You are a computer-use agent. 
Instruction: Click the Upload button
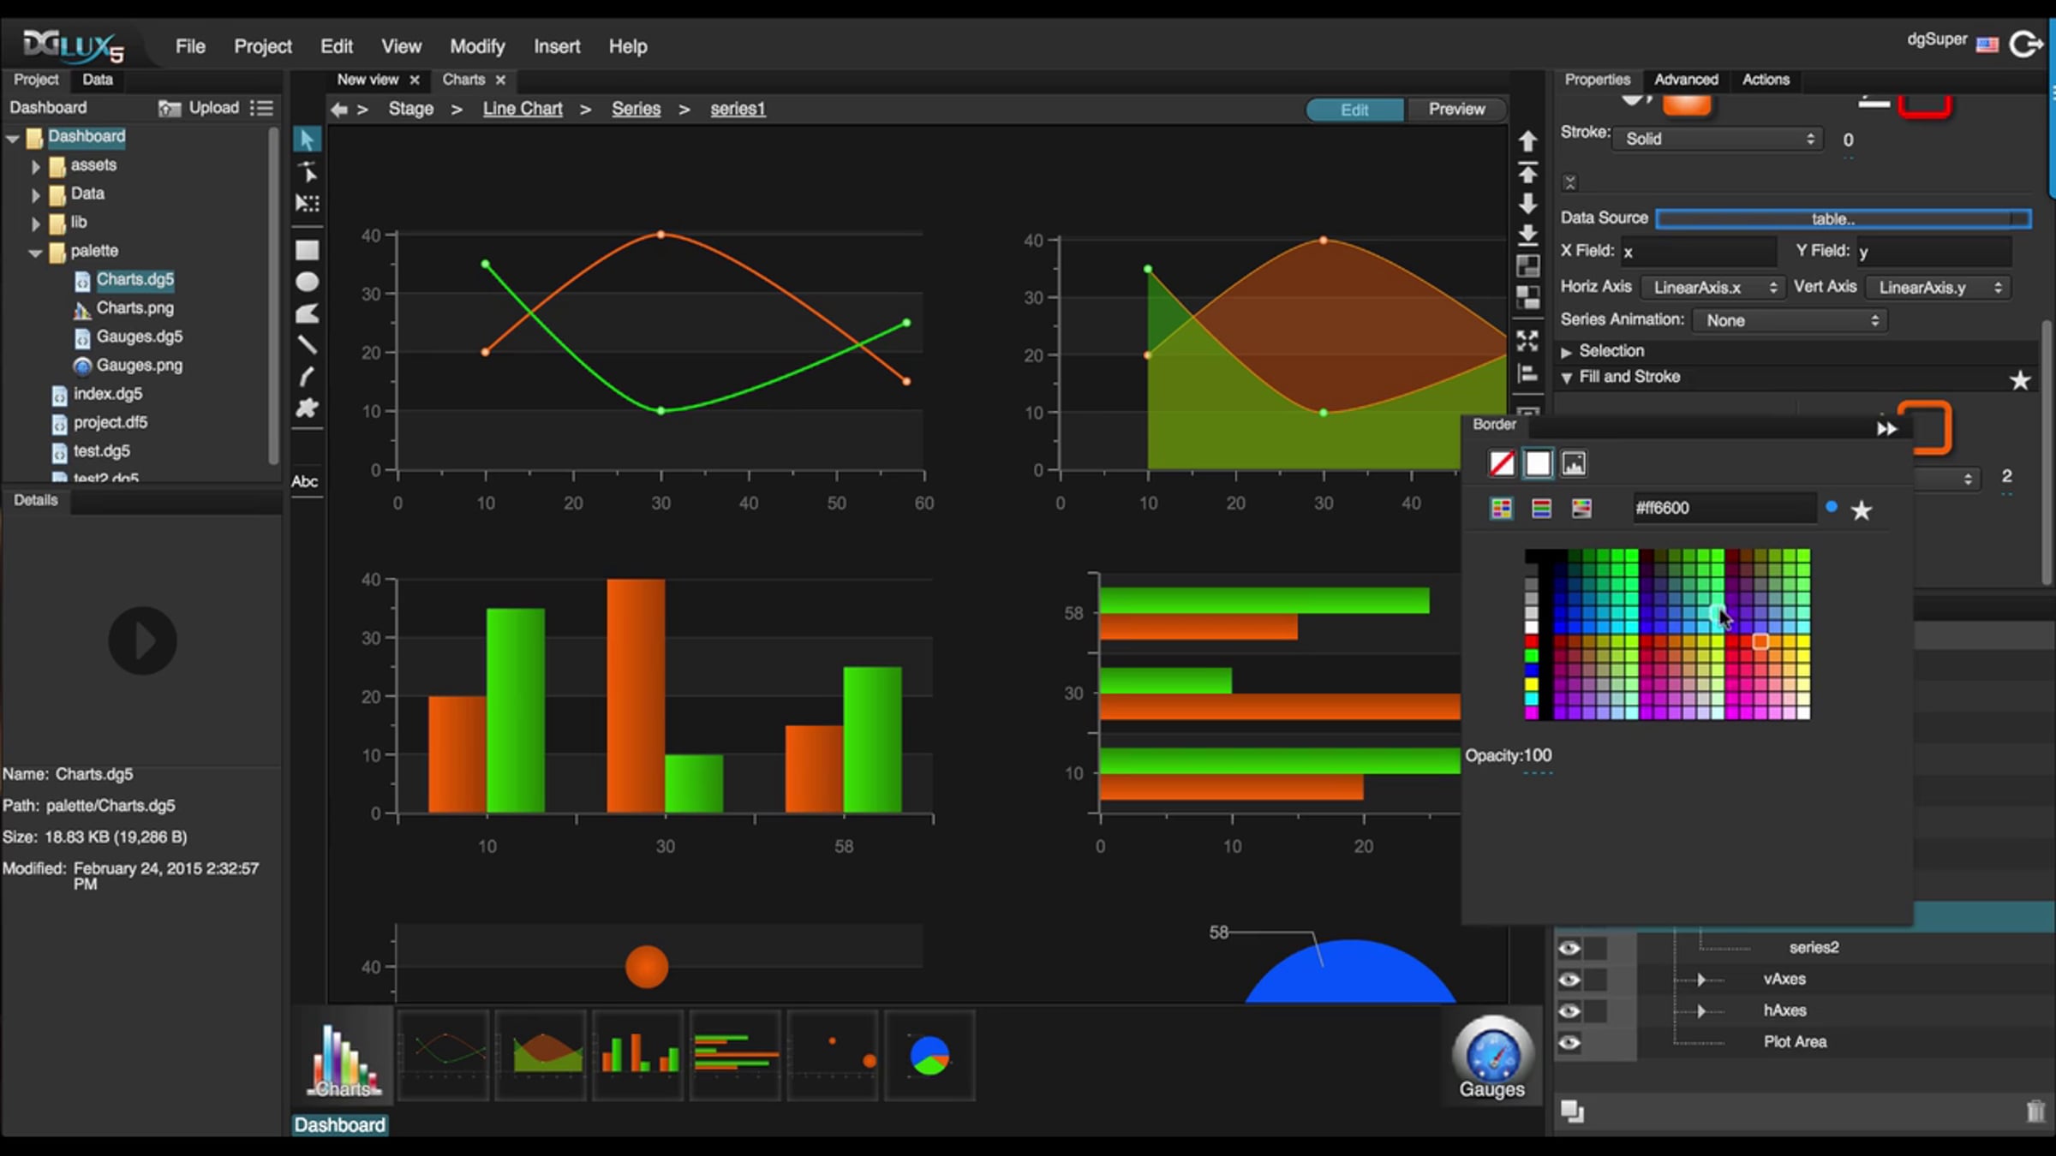(x=199, y=108)
